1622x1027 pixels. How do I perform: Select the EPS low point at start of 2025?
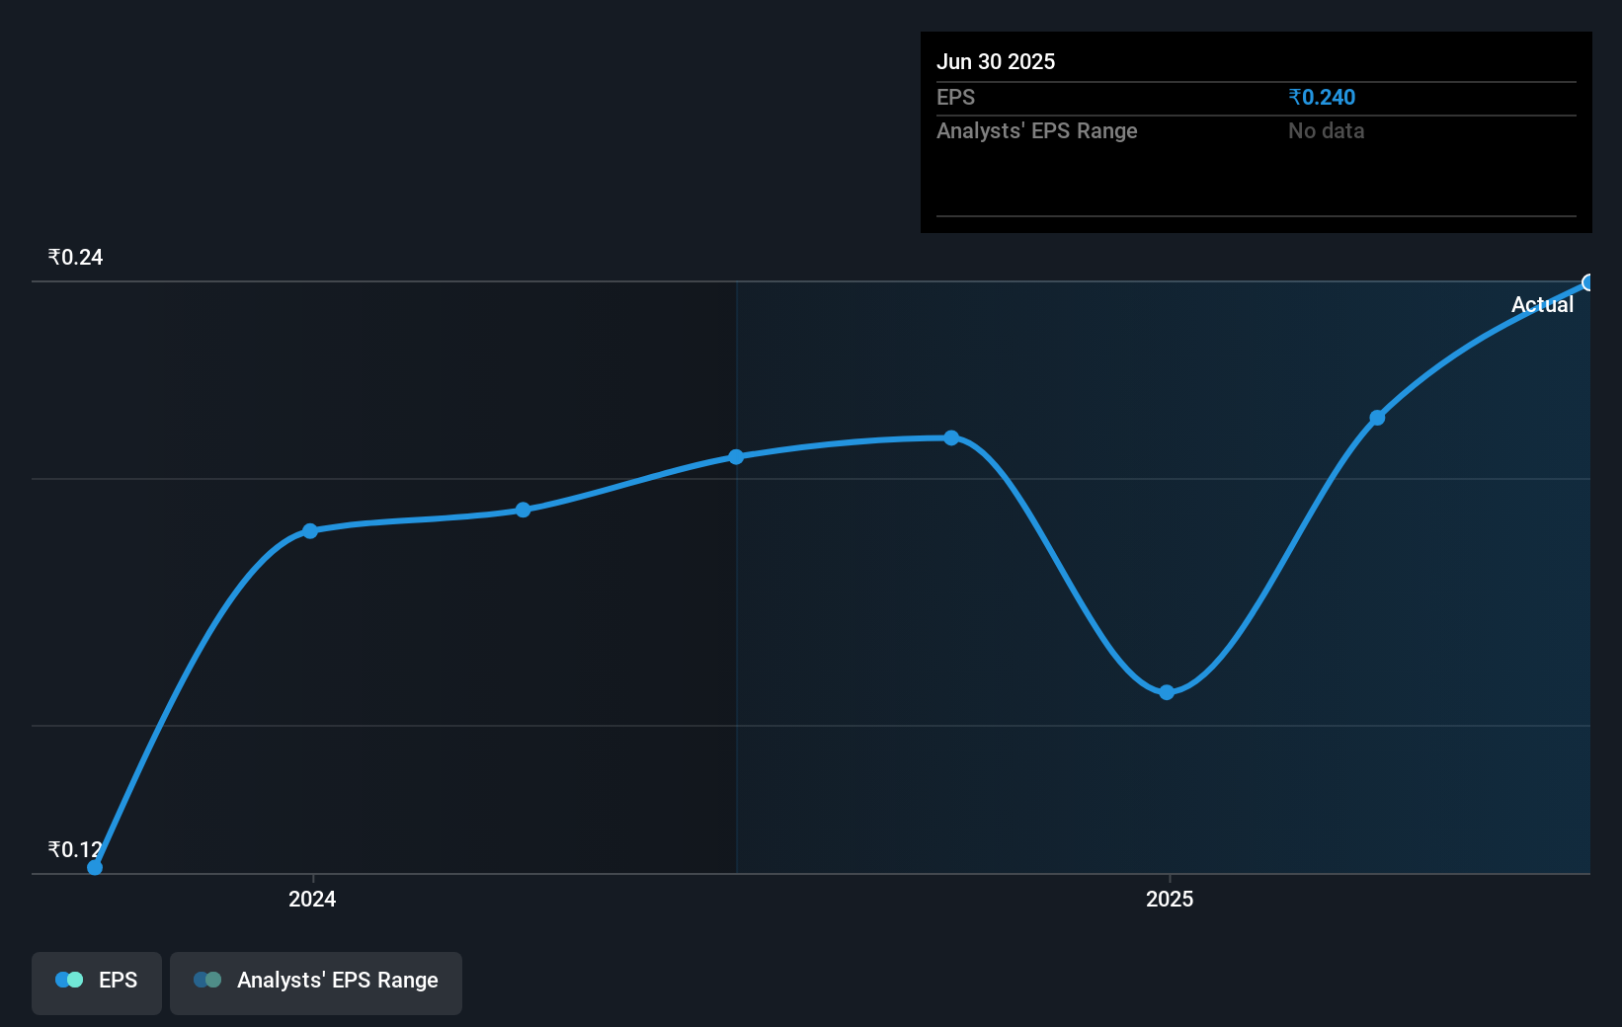(1167, 692)
